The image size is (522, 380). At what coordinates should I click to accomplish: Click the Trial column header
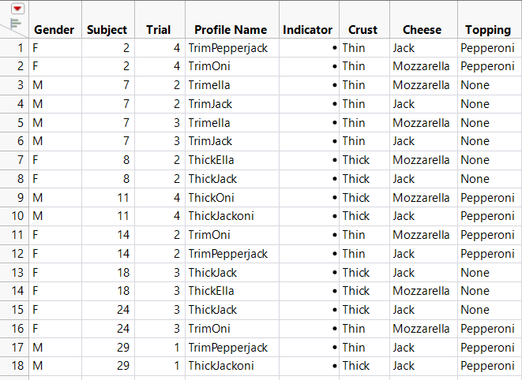coord(158,30)
